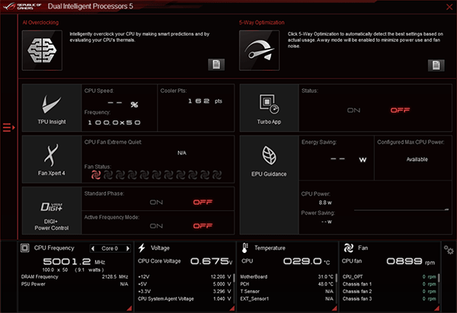Viewport: 457px width, 313px height.
Task: Click the DRAM Frequency row
Action: (75, 276)
